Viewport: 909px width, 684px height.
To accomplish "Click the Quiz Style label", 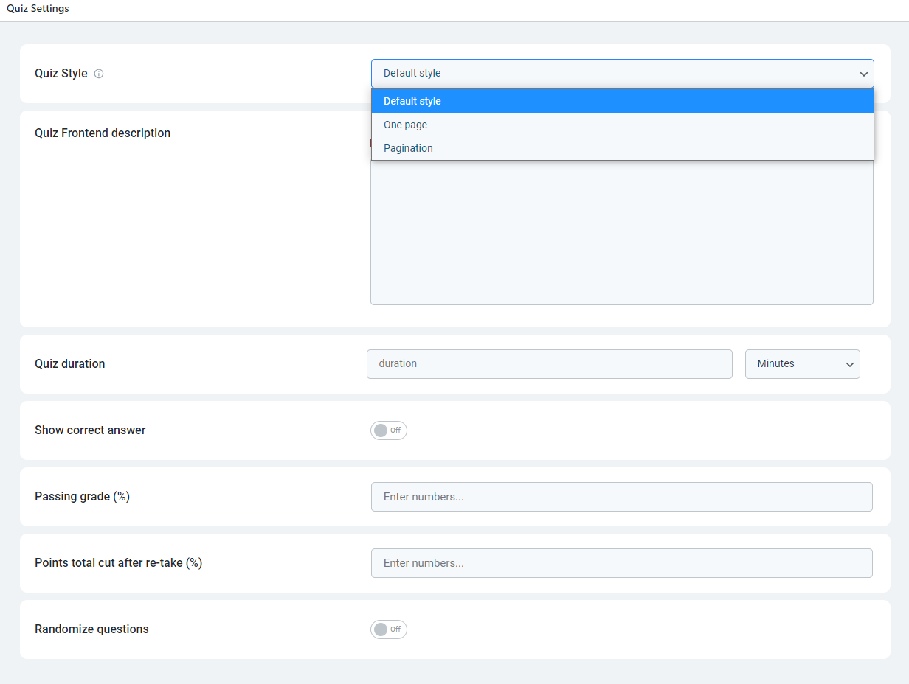I will 61,74.
